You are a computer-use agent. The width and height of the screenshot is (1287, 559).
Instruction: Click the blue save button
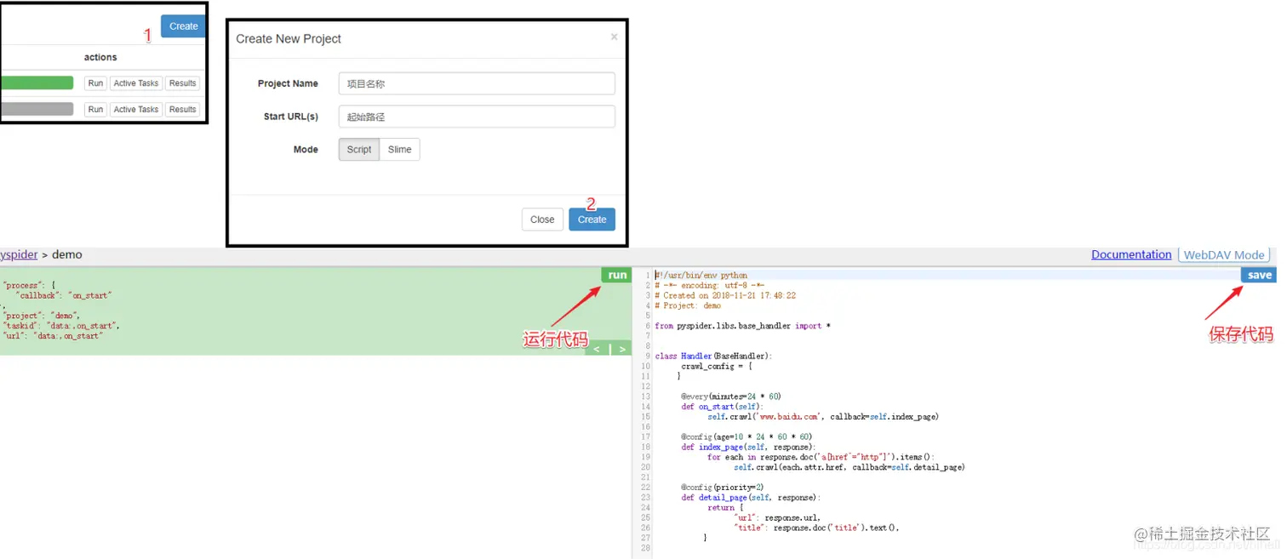pyautogui.click(x=1259, y=275)
